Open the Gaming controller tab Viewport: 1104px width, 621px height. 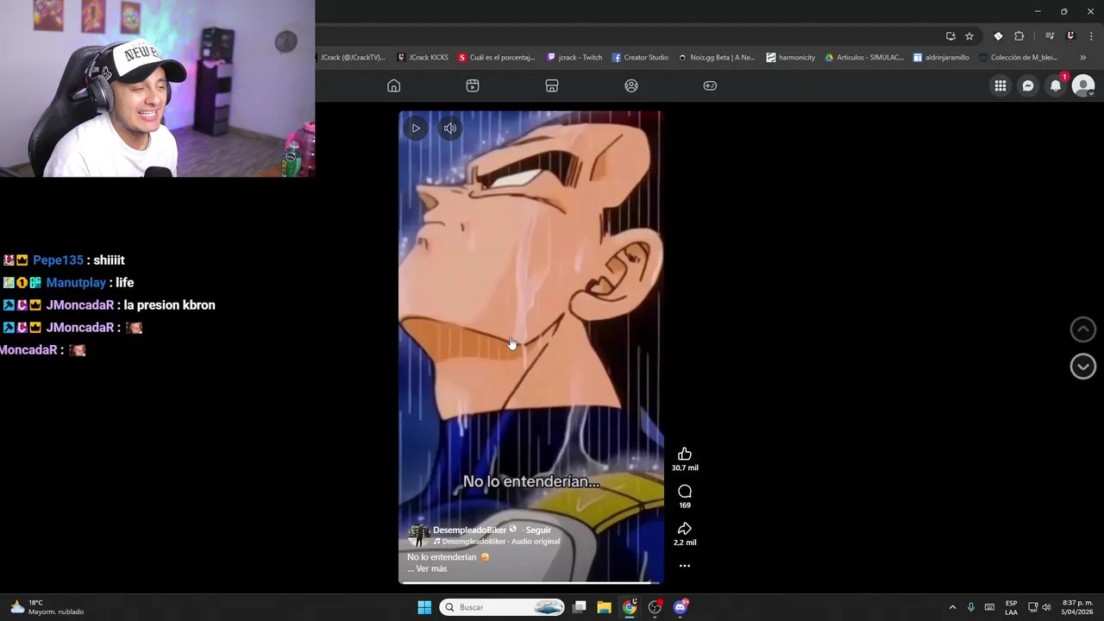coord(710,85)
